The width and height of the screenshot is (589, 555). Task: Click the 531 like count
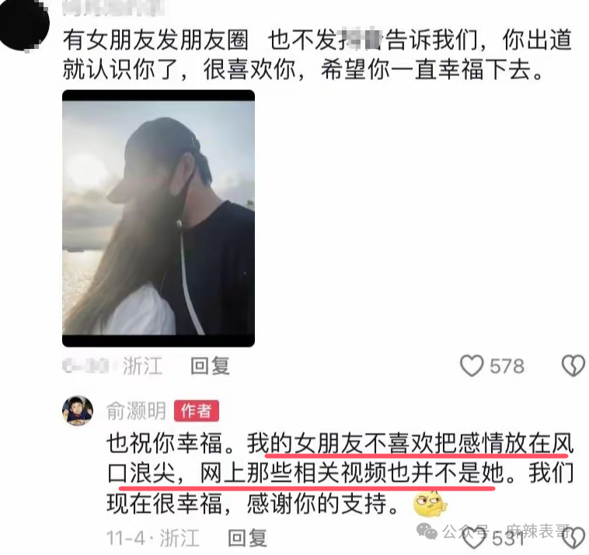508,539
